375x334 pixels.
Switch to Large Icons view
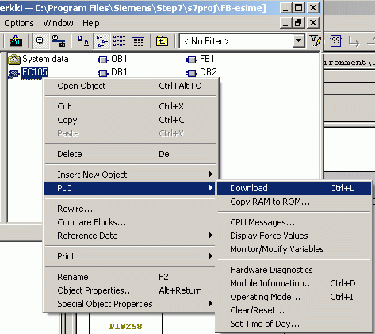coord(83,41)
